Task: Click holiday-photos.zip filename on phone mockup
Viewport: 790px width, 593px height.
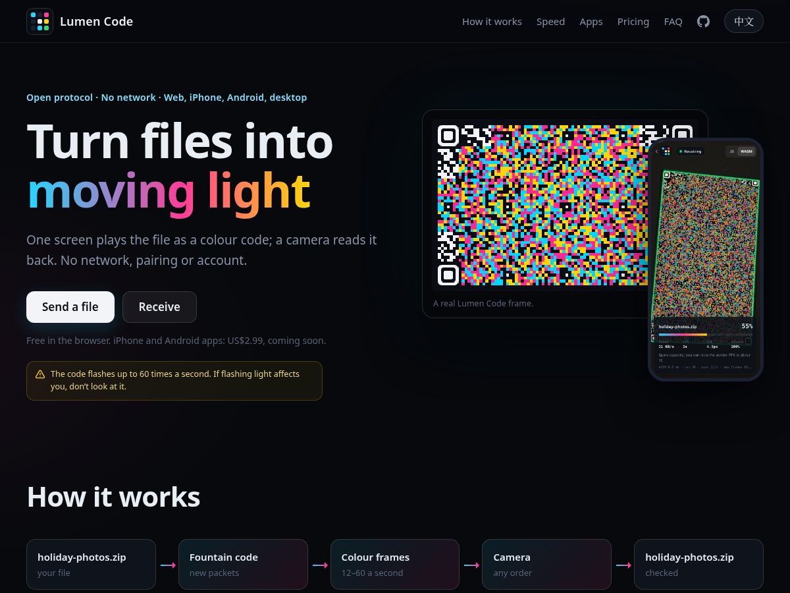Action: tap(677, 326)
